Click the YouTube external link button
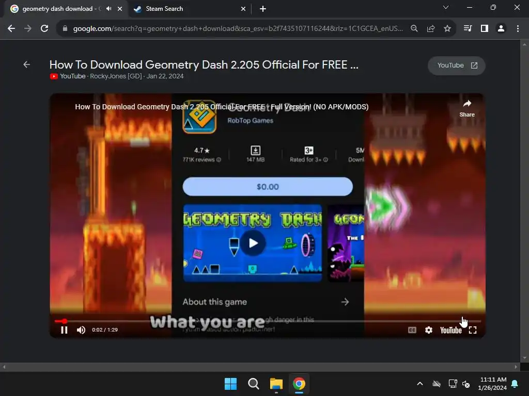The image size is (529, 396). pyautogui.click(x=457, y=65)
